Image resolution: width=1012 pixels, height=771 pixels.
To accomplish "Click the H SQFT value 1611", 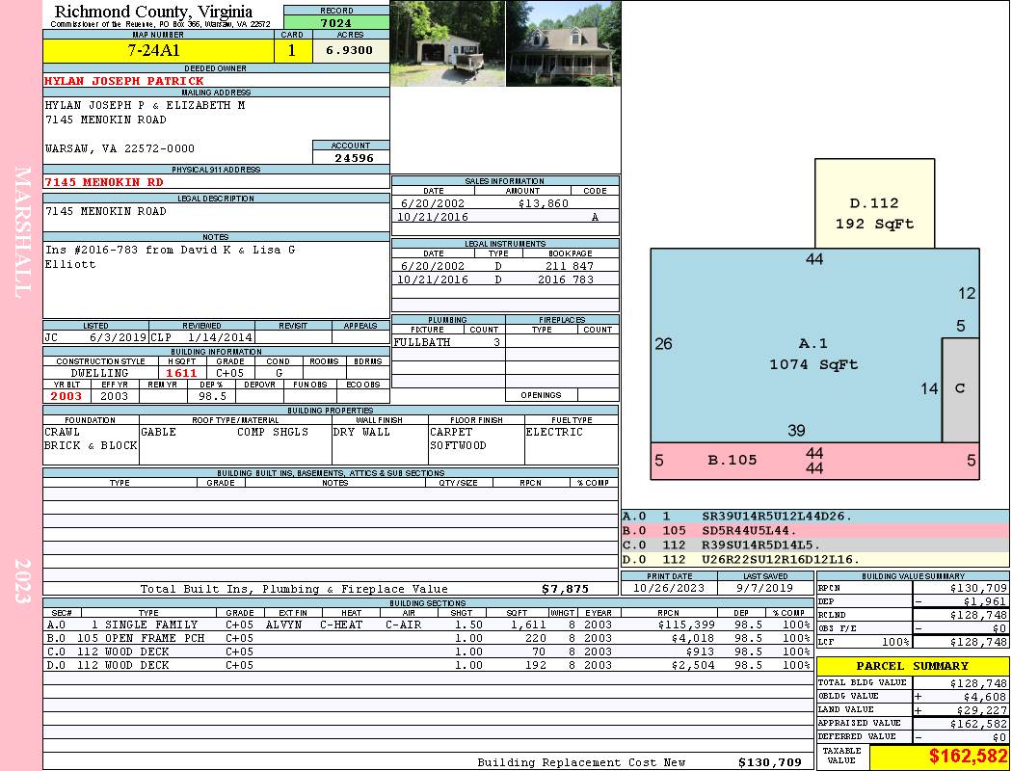I will click(x=181, y=374).
